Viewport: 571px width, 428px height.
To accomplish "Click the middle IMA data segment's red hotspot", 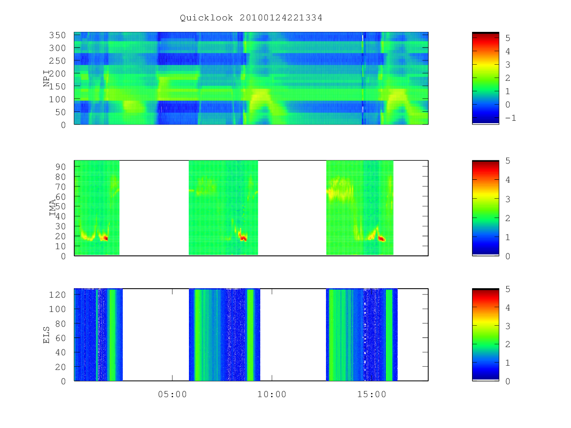I will [x=243, y=238].
